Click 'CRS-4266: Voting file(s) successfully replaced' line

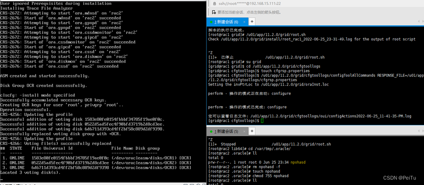pyautogui.click(x=56, y=143)
